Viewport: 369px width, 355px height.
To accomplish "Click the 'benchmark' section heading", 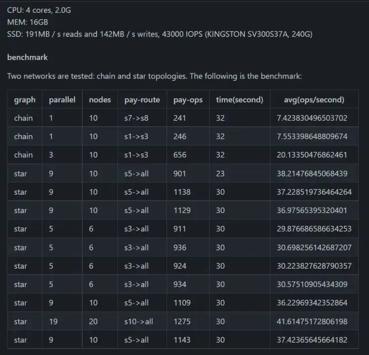I will pyautogui.click(x=27, y=57).
